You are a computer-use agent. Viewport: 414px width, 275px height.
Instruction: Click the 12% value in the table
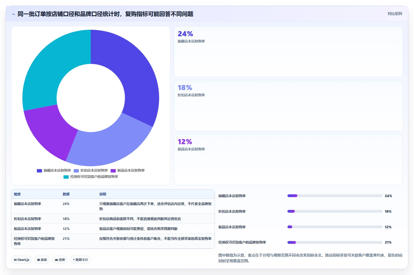(66, 229)
